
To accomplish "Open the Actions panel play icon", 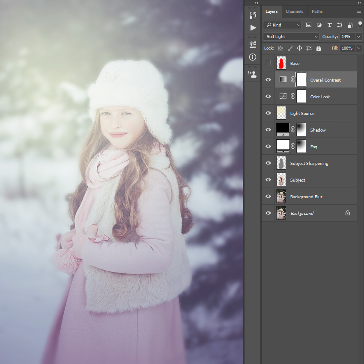I will 253,28.
